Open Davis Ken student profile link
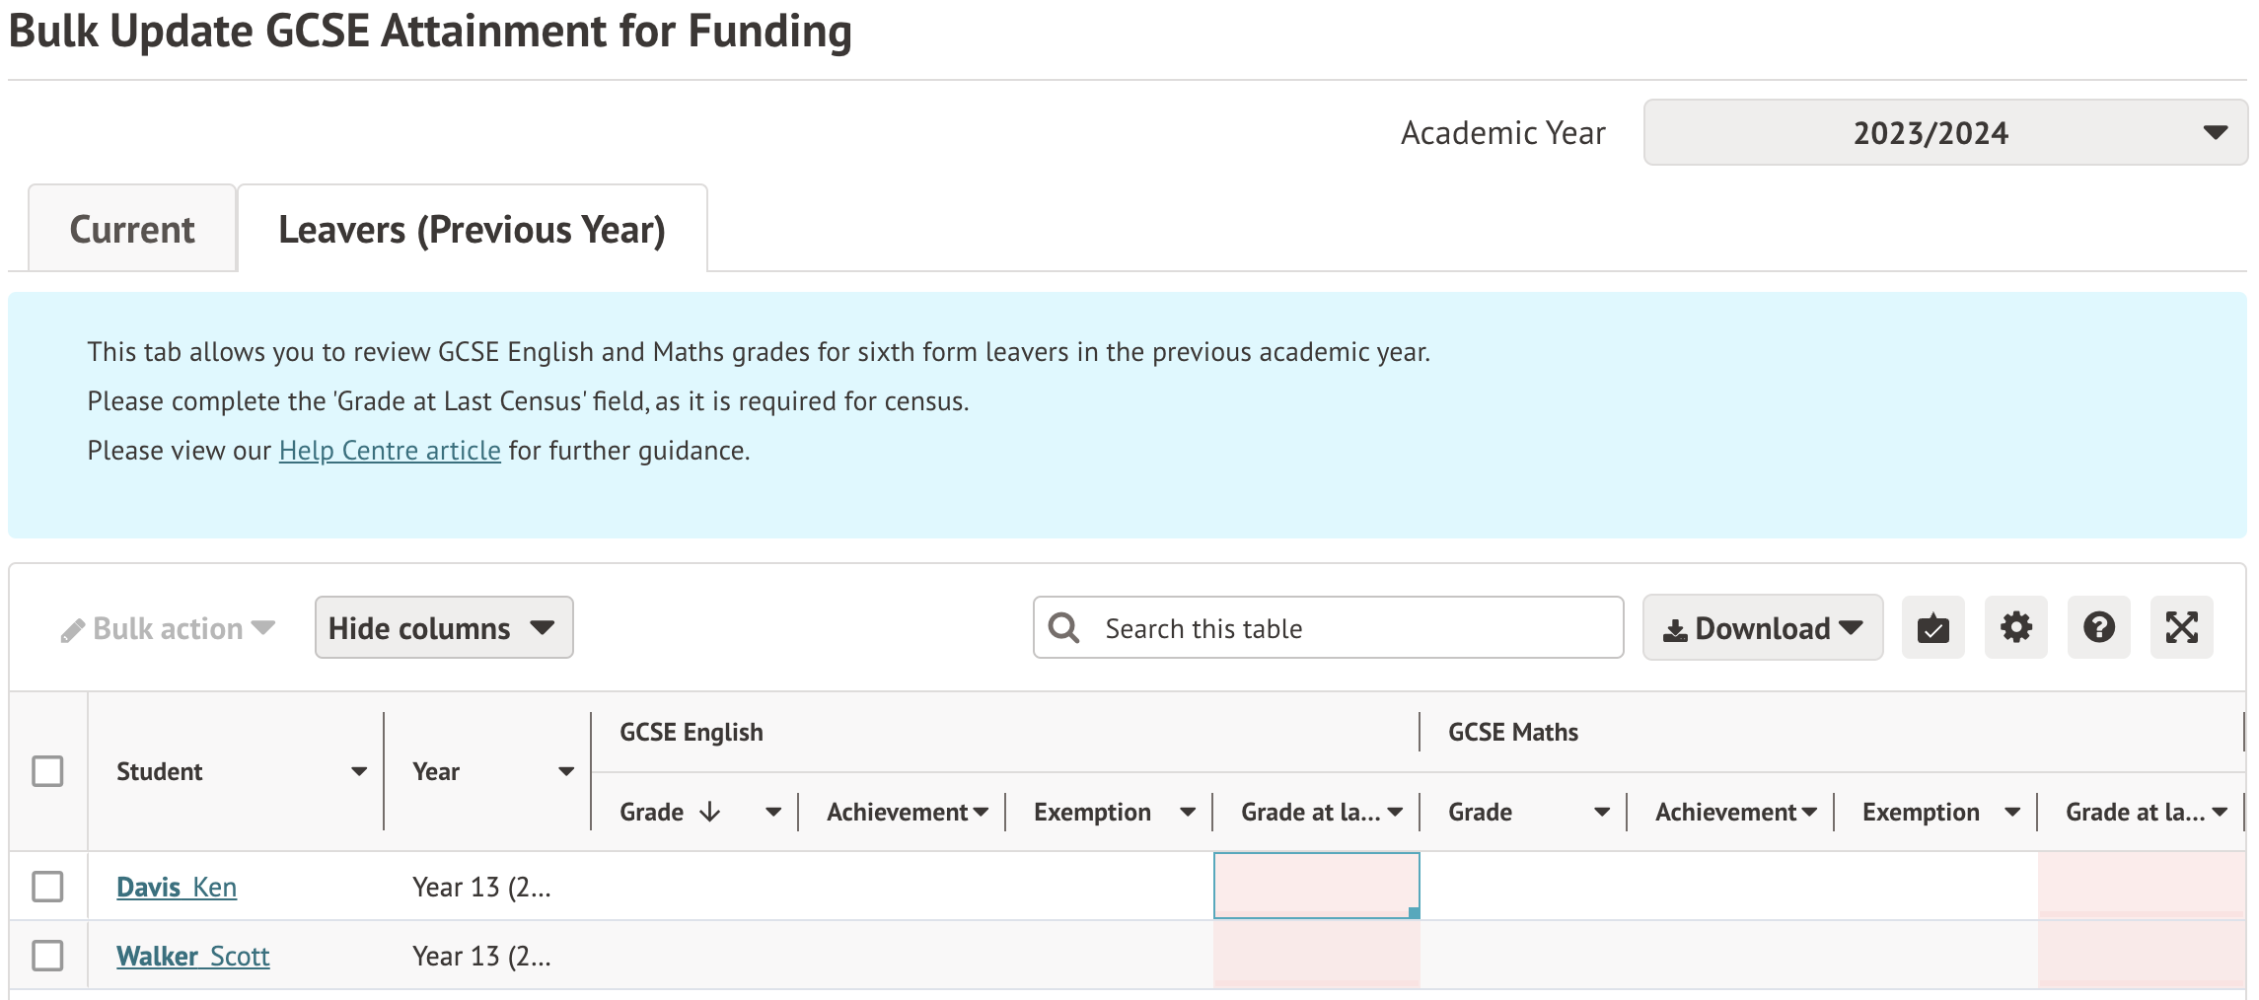This screenshot has width=2259, height=1000. [x=177, y=888]
